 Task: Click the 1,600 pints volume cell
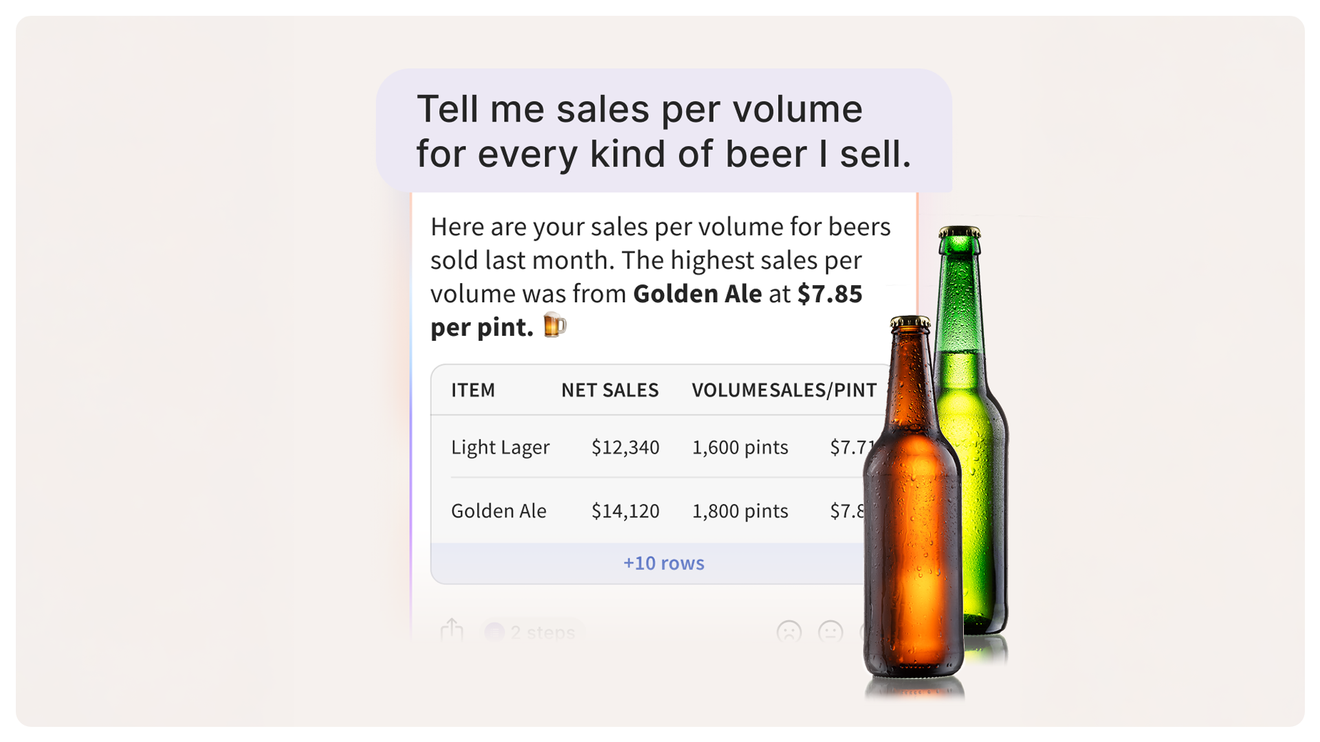pyautogui.click(x=740, y=447)
